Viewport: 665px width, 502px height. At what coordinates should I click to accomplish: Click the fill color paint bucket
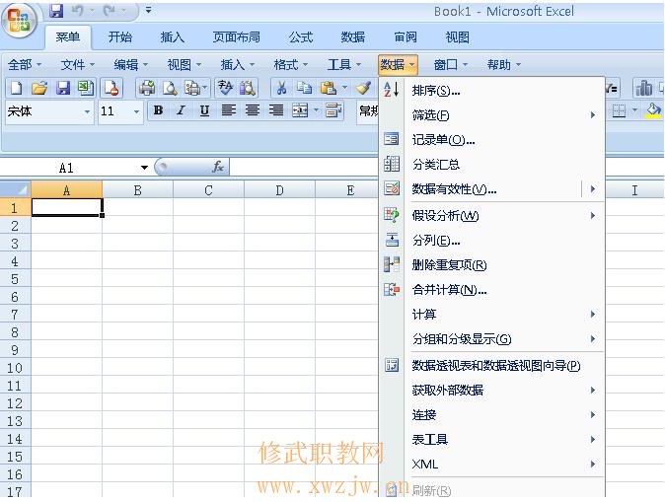(x=653, y=111)
